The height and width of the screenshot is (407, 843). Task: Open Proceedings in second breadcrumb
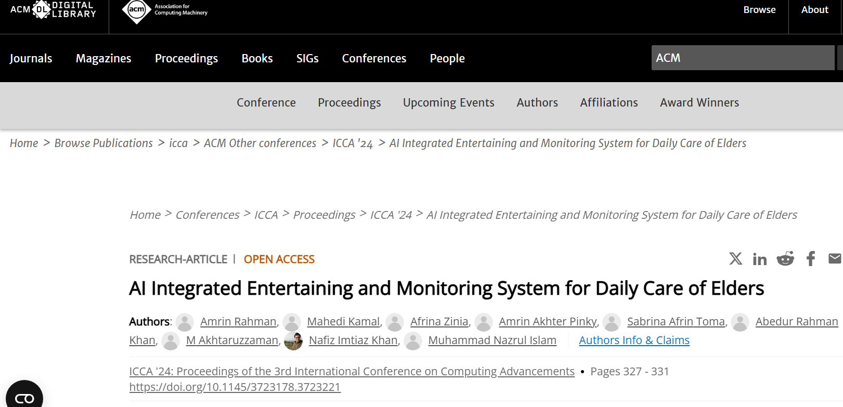click(x=324, y=215)
